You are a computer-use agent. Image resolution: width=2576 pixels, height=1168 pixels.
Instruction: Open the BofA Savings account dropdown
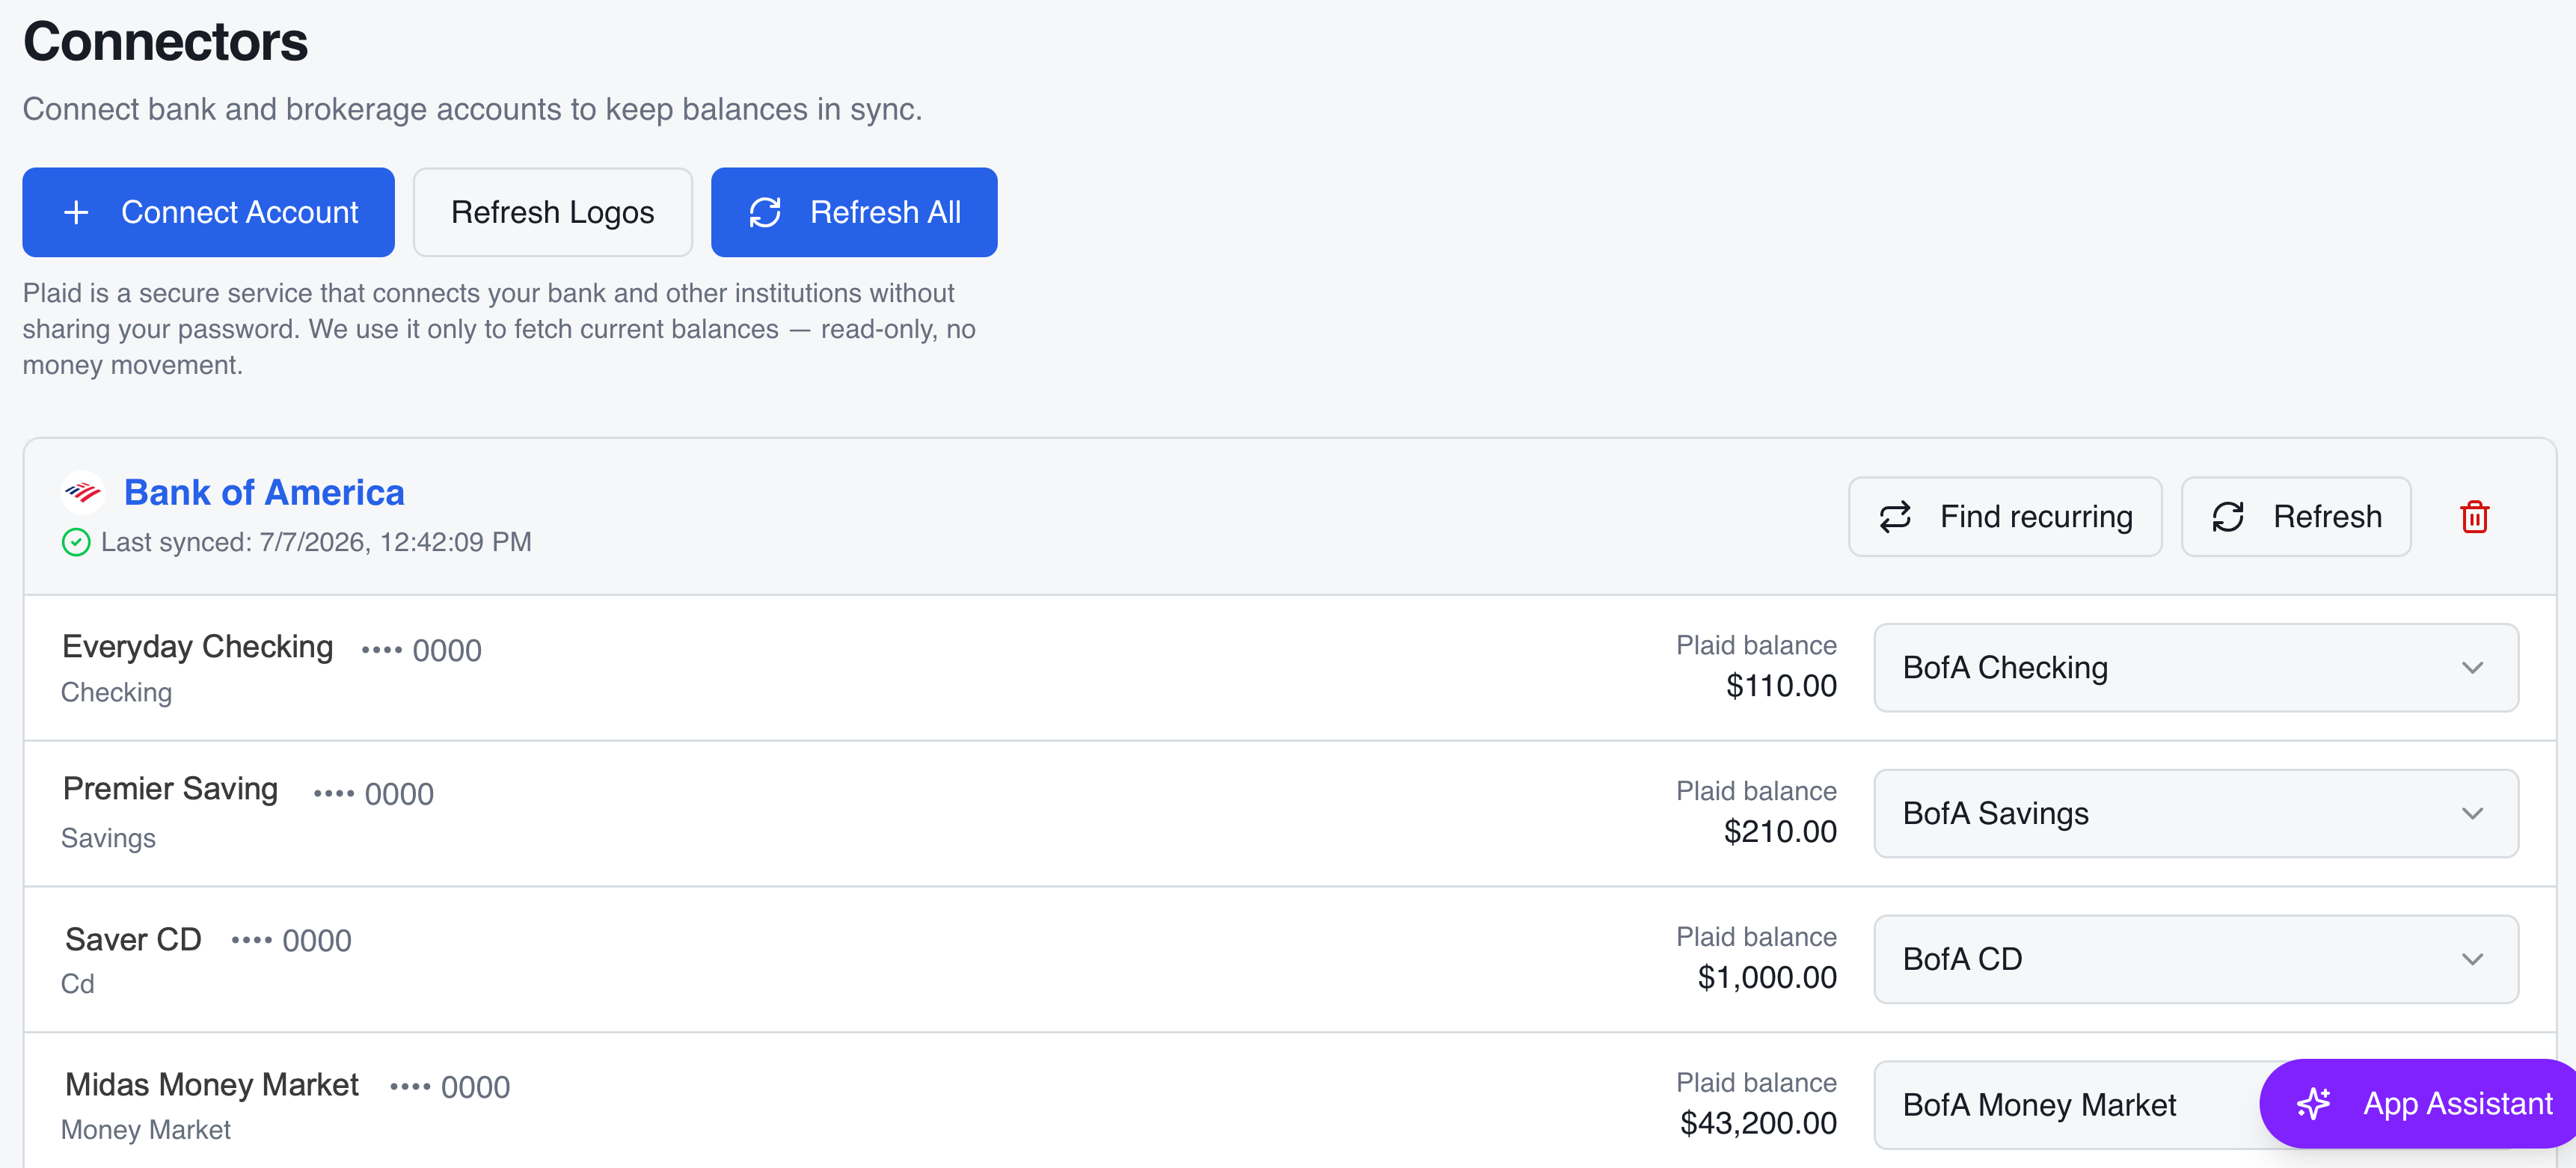pyautogui.click(x=2196, y=813)
